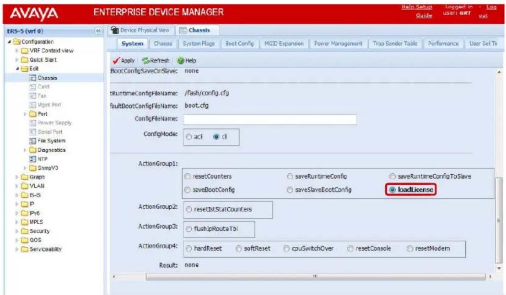This screenshot has width=506, height=295.
Task: Select the loadLicense radio button
Action: (x=392, y=190)
